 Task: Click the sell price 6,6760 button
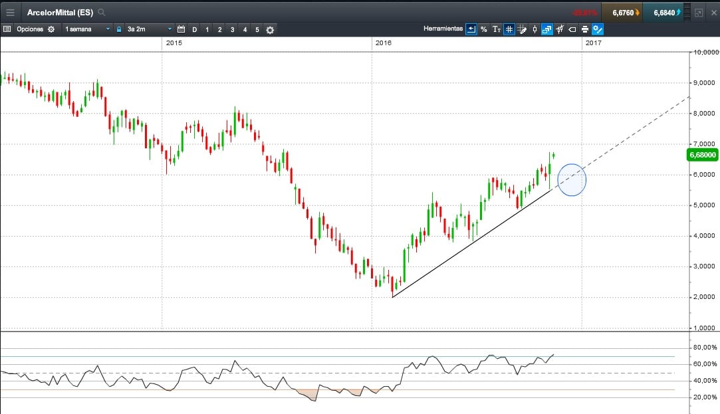(622, 12)
